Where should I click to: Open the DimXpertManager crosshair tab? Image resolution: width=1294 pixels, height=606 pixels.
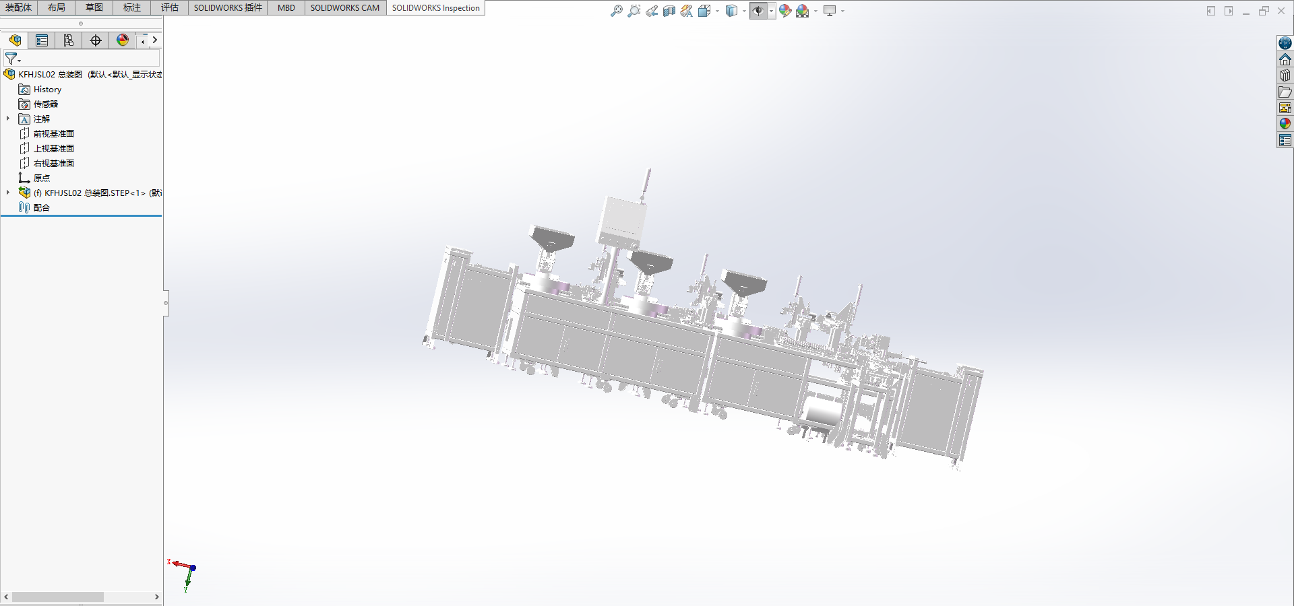96,40
